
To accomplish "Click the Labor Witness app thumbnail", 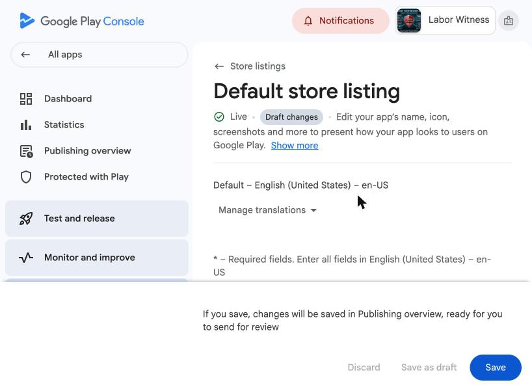I will click(409, 21).
